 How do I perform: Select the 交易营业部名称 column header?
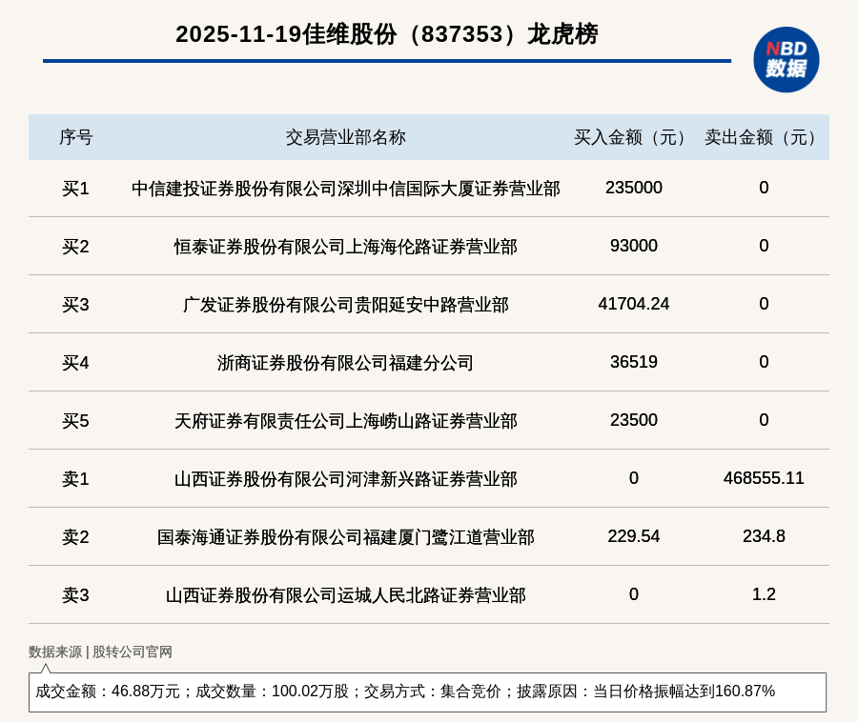pos(345,137)
